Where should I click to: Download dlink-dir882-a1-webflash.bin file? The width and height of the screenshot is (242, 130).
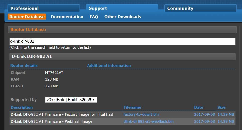(148, 121)
